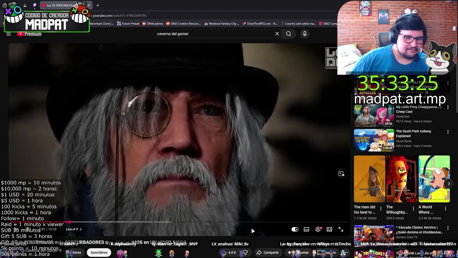The image size is (458, 258).
Task: Enter fullscreen on the video player
Action: pyautogui.click(x=341, y=229)
